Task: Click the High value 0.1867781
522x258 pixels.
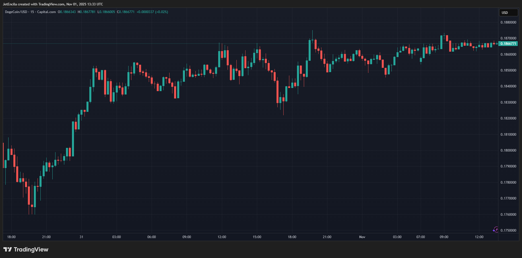Action: point(87,12)
